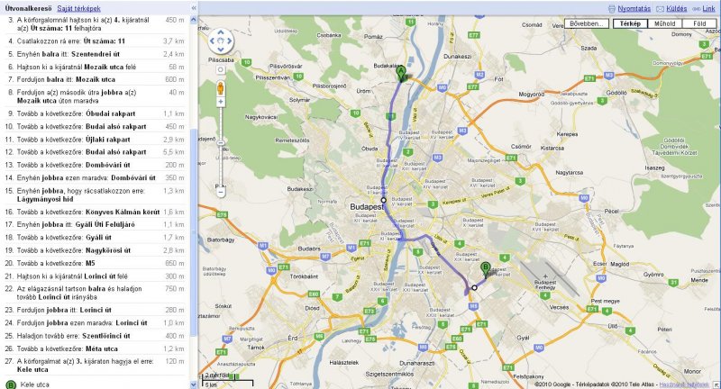721x389 pixels.
Task: Click the pan up arrow on map control
Action: (221, 32)
